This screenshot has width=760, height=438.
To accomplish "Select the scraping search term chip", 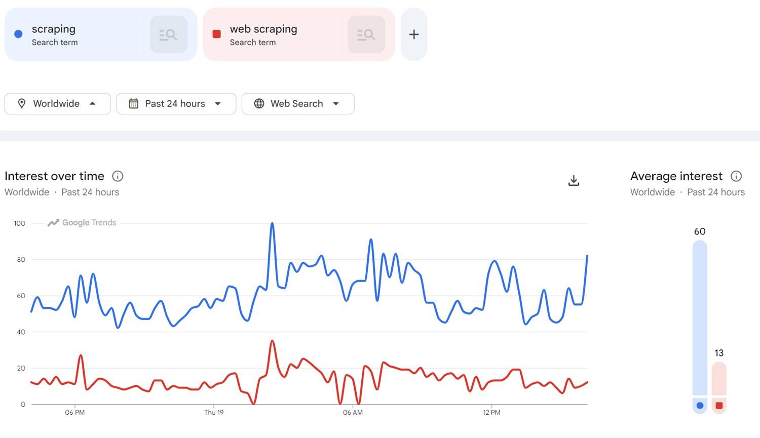I will (x=76, y=34).
